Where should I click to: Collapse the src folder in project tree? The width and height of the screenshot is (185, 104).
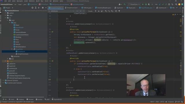[5, 18]
